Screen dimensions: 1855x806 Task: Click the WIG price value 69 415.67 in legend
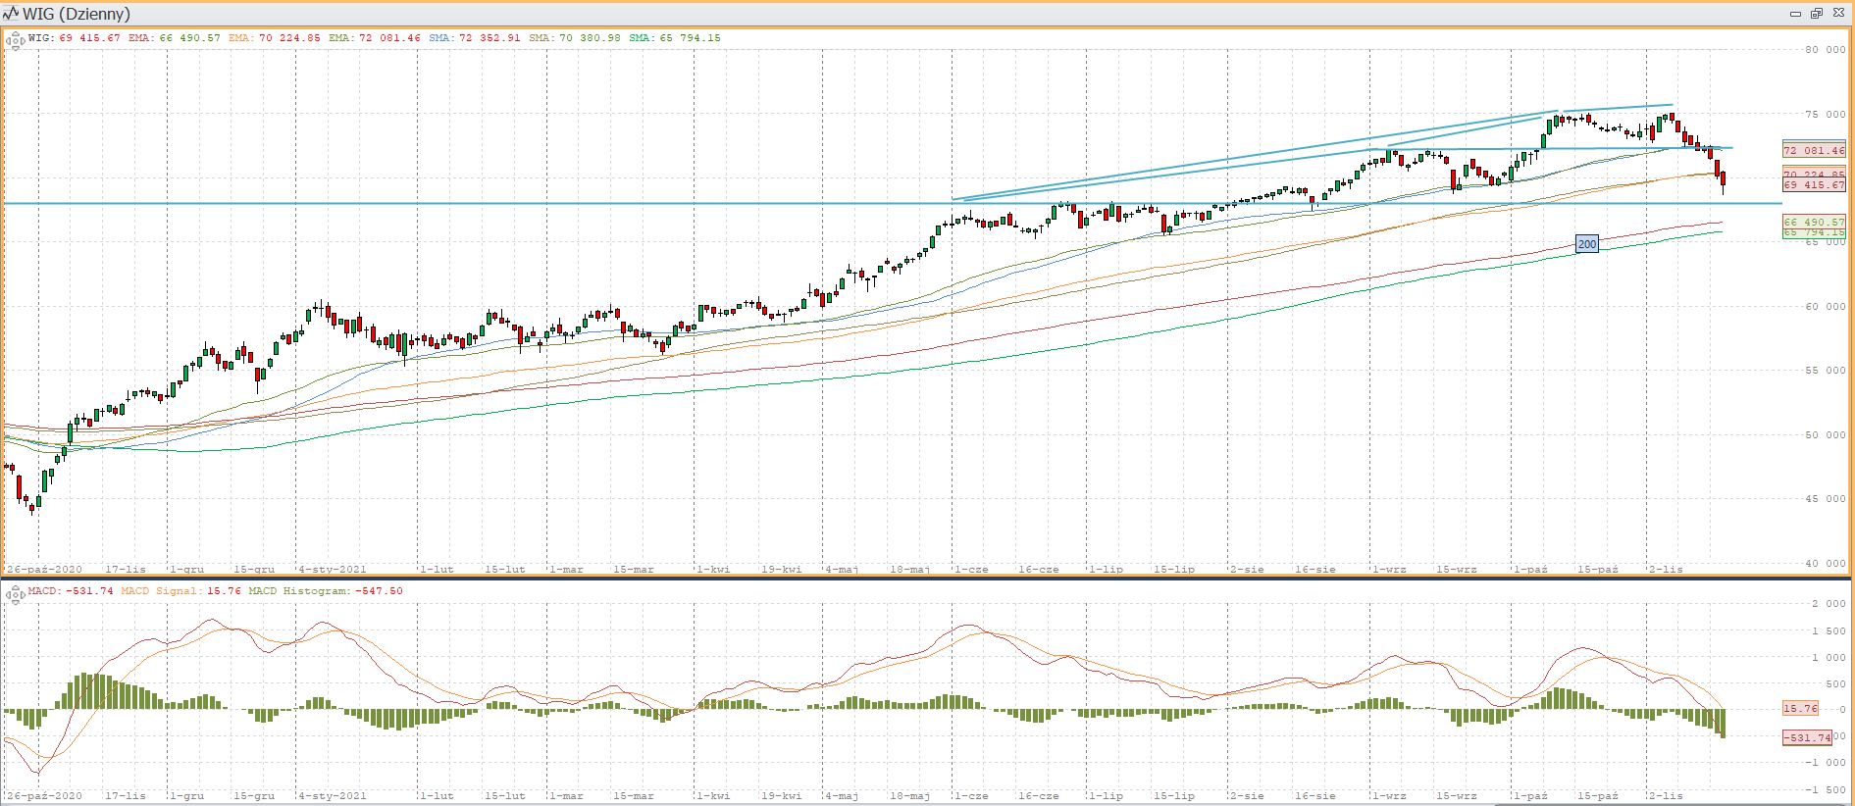pyautogui.click(x=89, y=38)
